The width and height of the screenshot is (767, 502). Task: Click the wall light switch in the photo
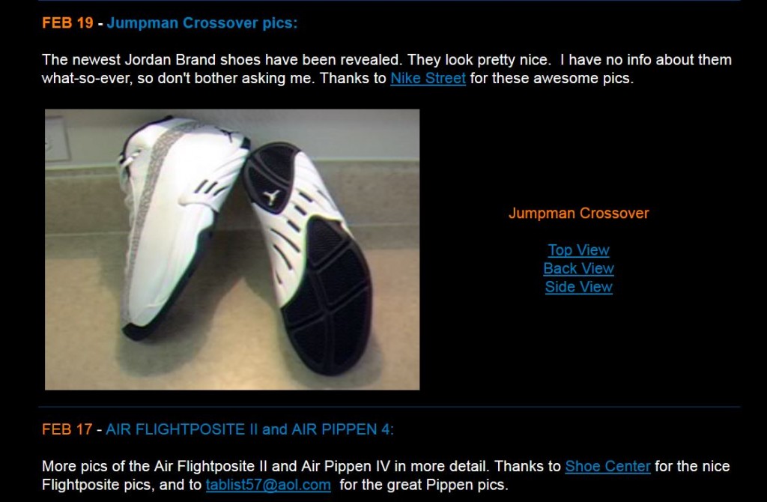pos(57,139)
